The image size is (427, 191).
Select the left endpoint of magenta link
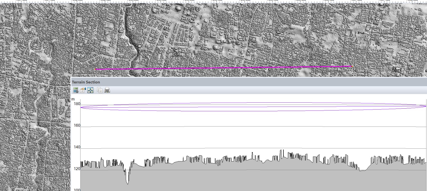(95, 69)
